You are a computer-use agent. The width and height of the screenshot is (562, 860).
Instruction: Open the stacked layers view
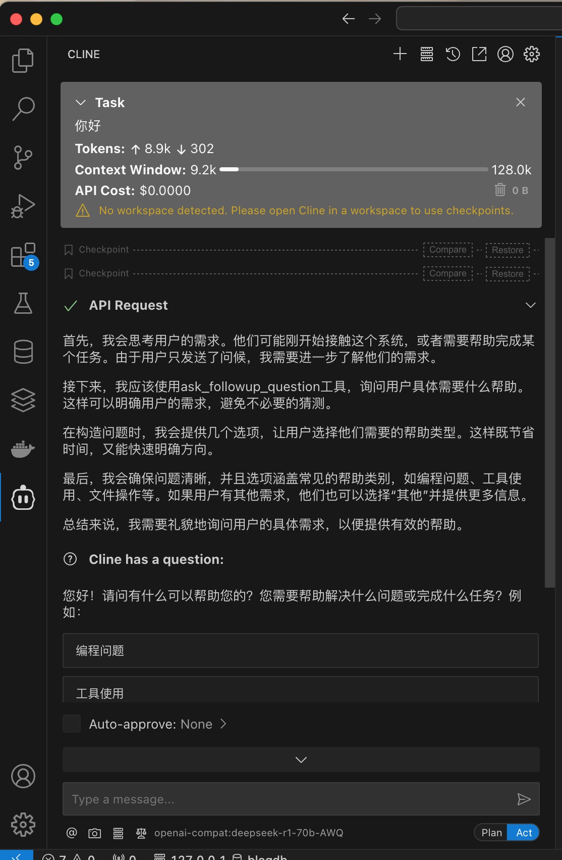click(x=23, y=400)
